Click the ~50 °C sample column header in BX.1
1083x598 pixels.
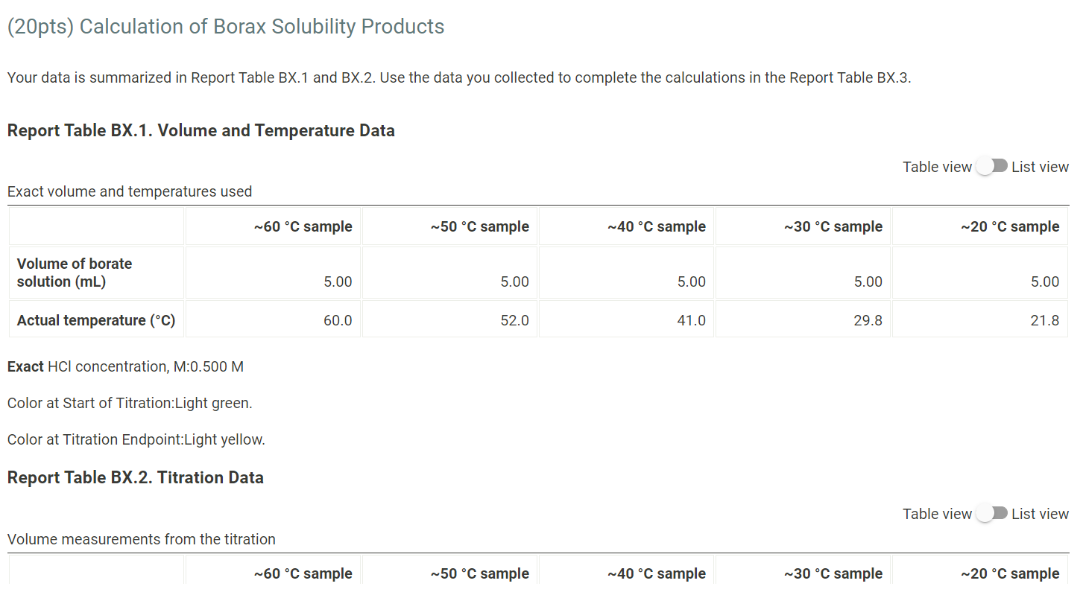[480, 226]
